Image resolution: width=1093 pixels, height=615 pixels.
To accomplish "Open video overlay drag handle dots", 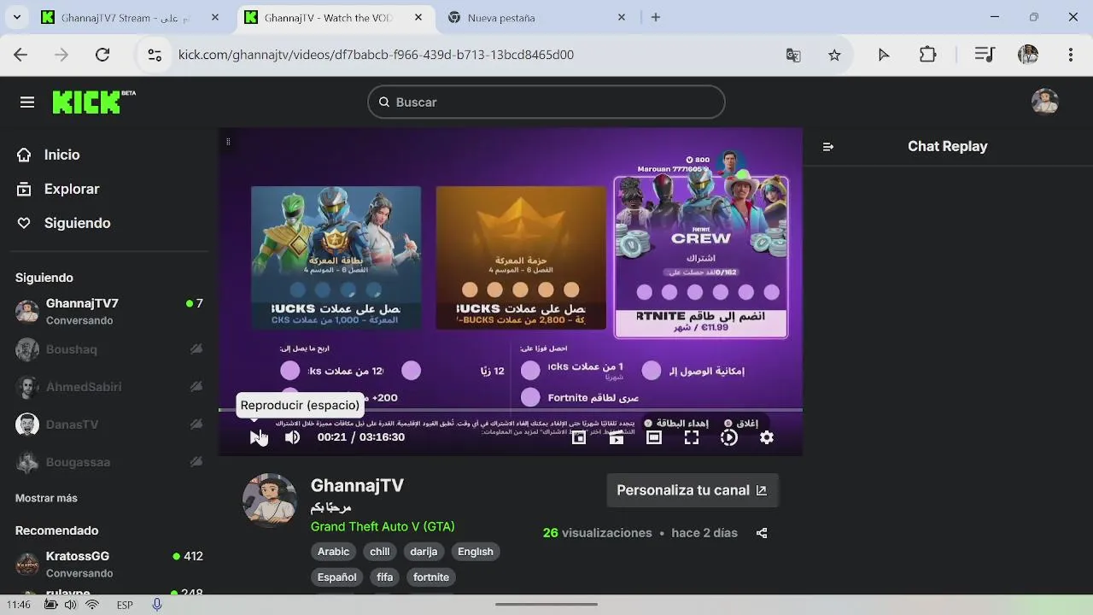I will tap(228, 142).
